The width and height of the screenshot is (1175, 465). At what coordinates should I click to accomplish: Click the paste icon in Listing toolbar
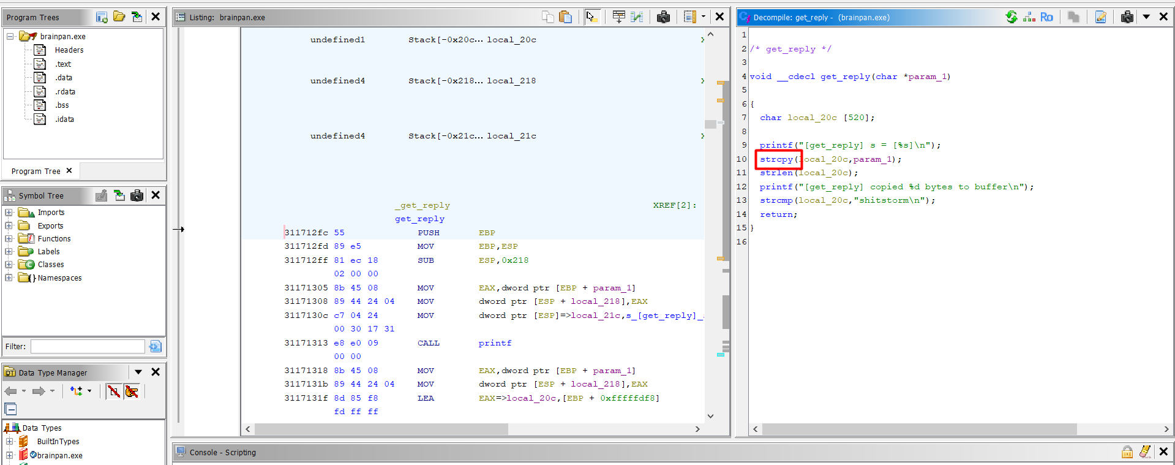pos(566,17)
